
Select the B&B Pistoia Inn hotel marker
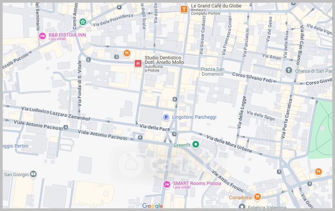coord(42,36)
